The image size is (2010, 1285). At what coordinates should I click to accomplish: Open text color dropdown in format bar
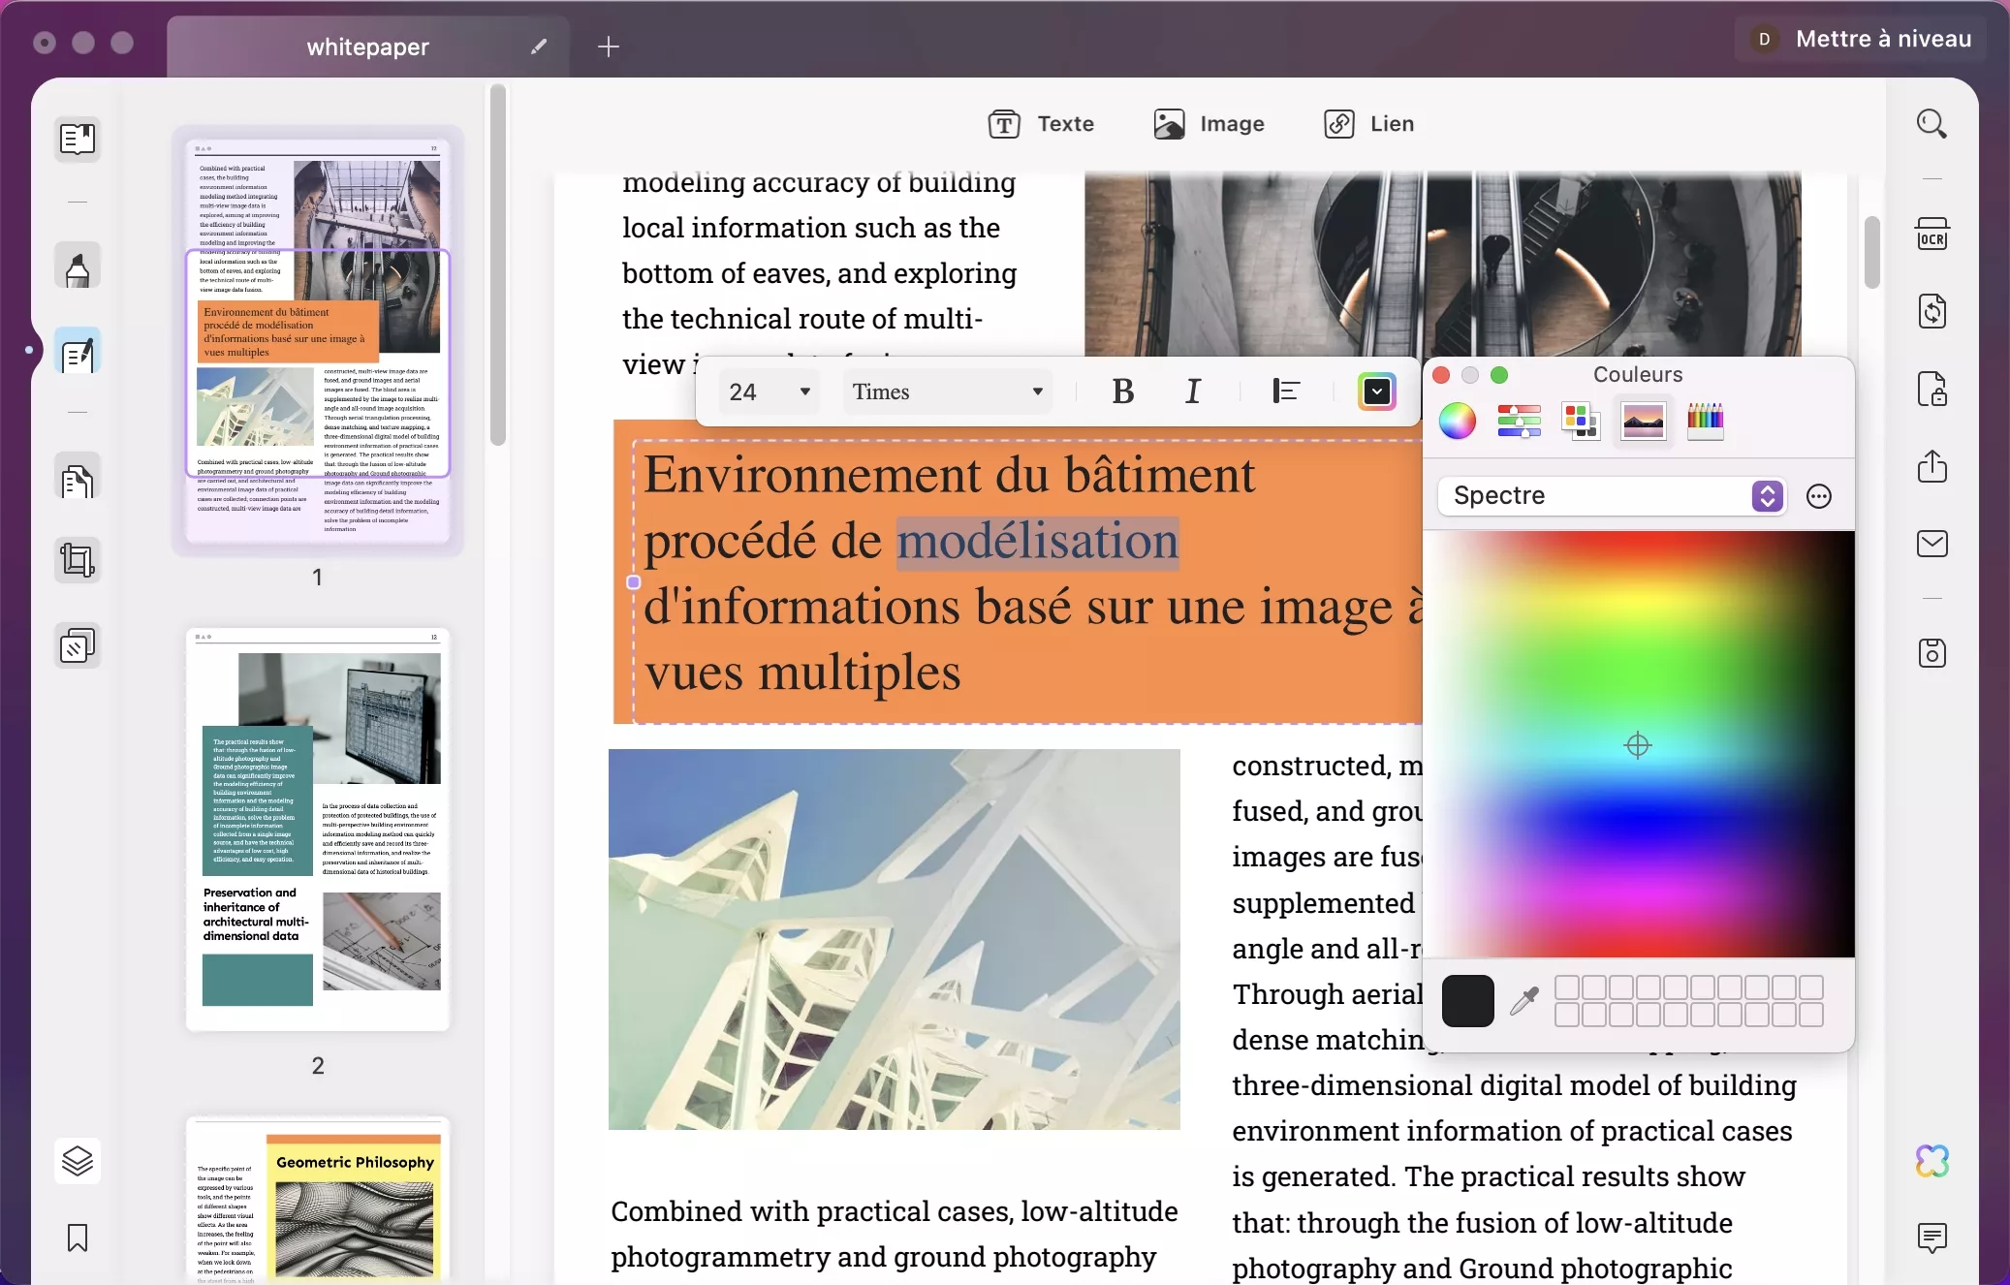[1376, 392]
